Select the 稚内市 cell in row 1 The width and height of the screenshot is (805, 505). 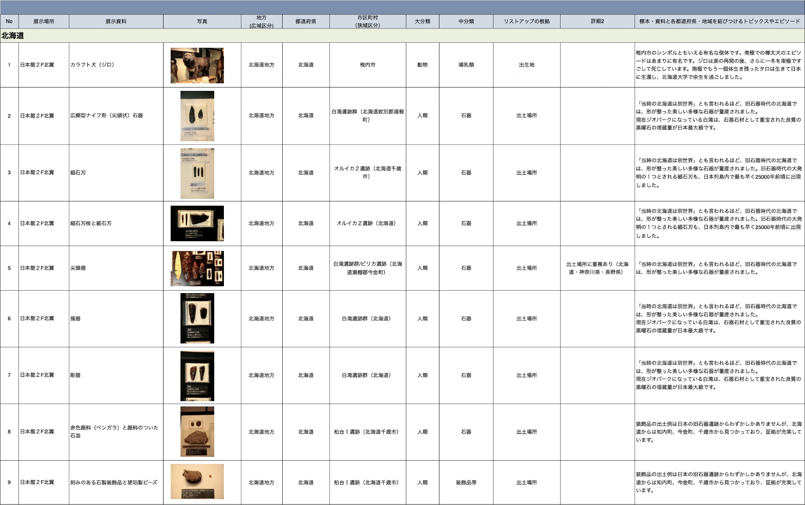click(367, 65)
